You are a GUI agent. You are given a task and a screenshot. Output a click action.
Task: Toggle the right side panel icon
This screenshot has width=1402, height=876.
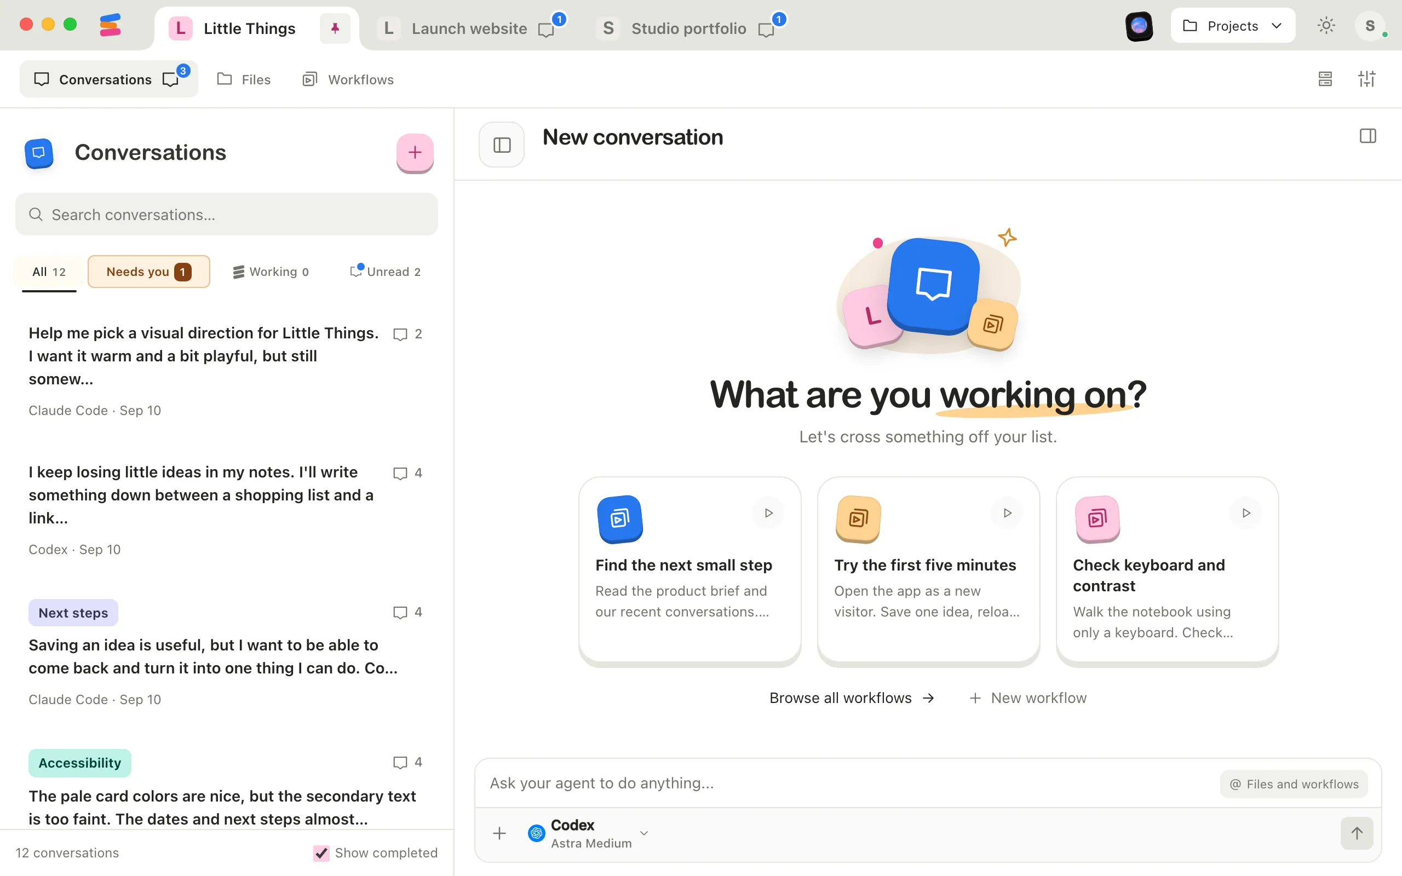[1367, 136]
